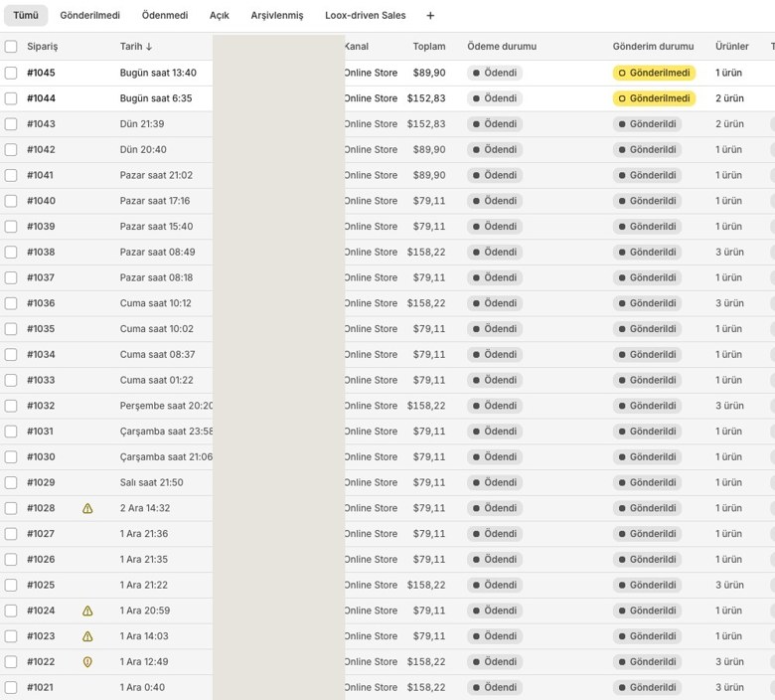Click Ödendi badge on order #1043
The width and height of the screenshot is (775, 700).
495,124
